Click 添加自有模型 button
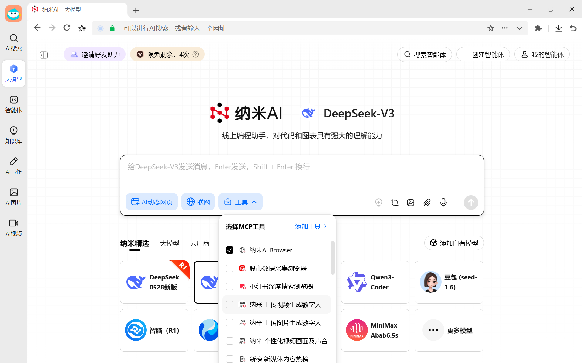The image size is (582, 363). click(454, 243)
